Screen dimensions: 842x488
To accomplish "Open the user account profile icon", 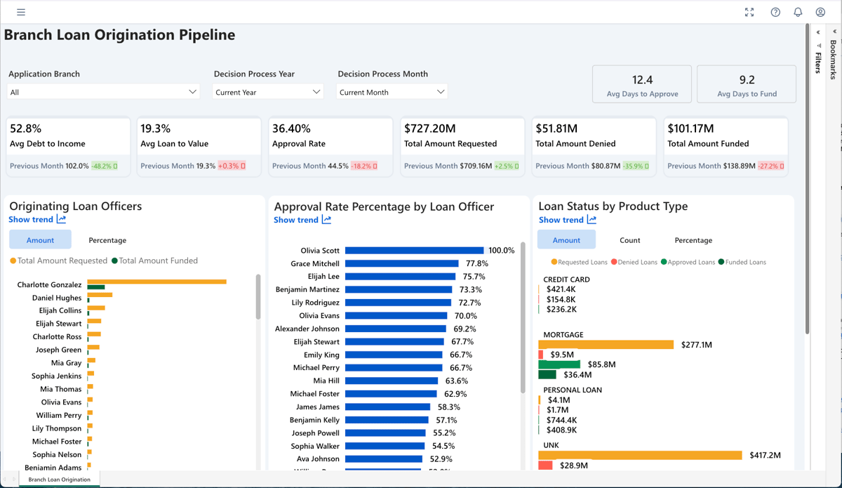I will [x=820, y=12].
